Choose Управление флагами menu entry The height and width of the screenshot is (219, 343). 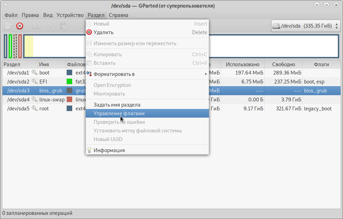147,113
